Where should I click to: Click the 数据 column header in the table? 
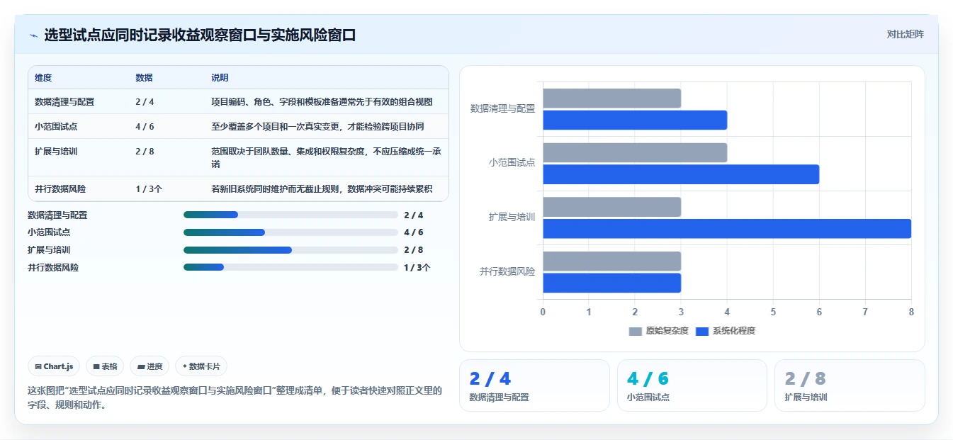click(144, 78)
